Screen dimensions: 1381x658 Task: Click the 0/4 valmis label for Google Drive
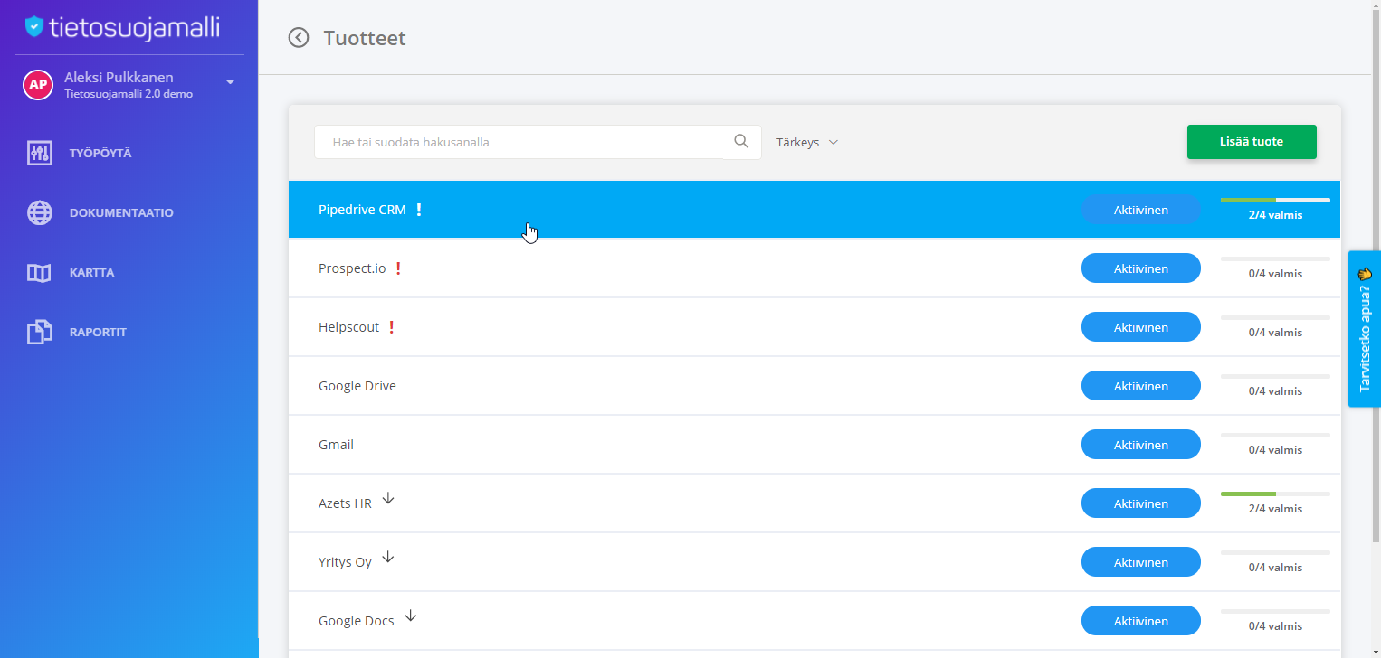click(1275, 391)
